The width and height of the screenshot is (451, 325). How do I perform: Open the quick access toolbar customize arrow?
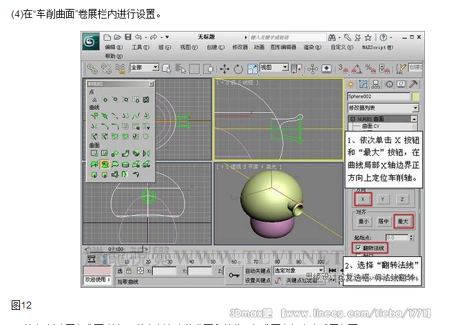(167, 37)
